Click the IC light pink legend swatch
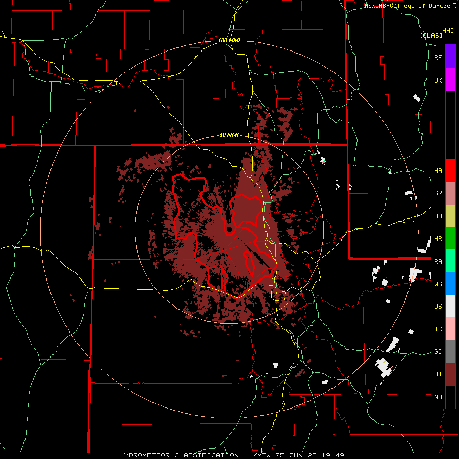This screenshot has width=459, height=459. [x=450, y=329]
